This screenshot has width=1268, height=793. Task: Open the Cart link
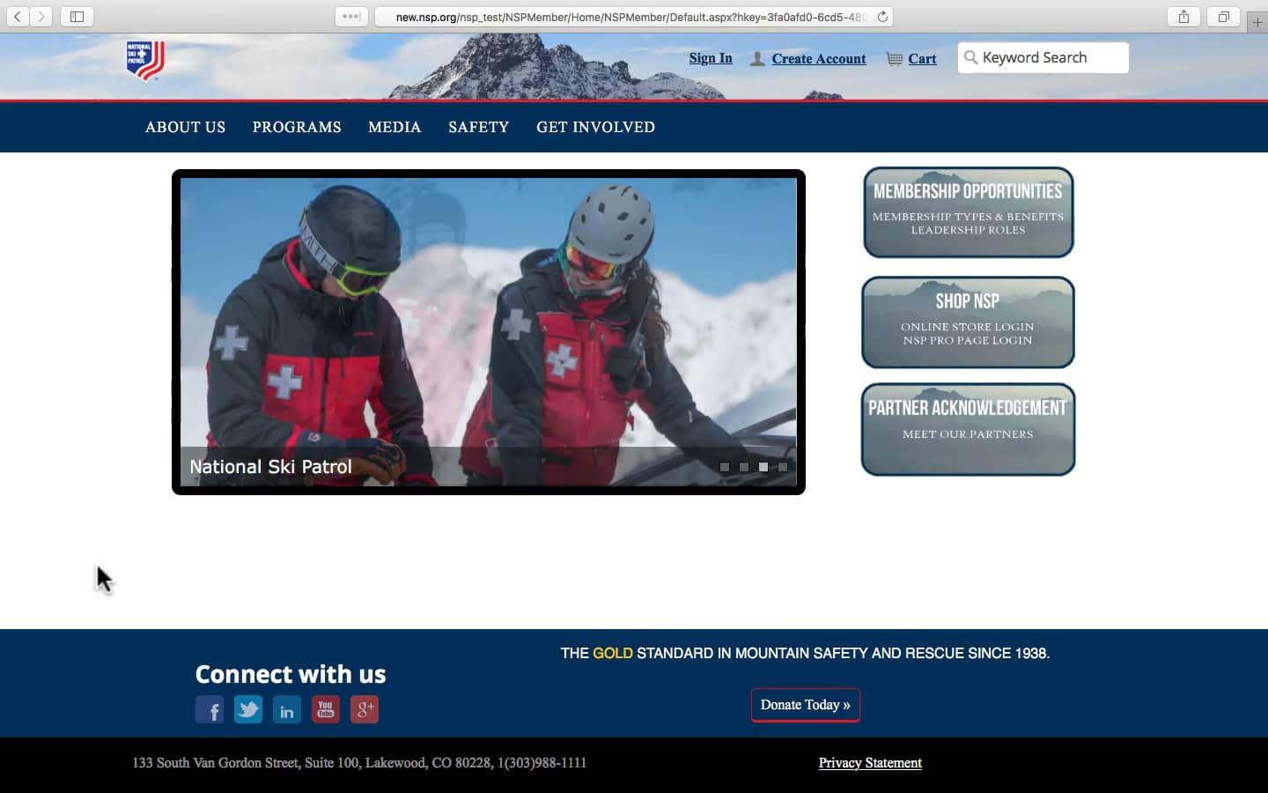point(922,59)
